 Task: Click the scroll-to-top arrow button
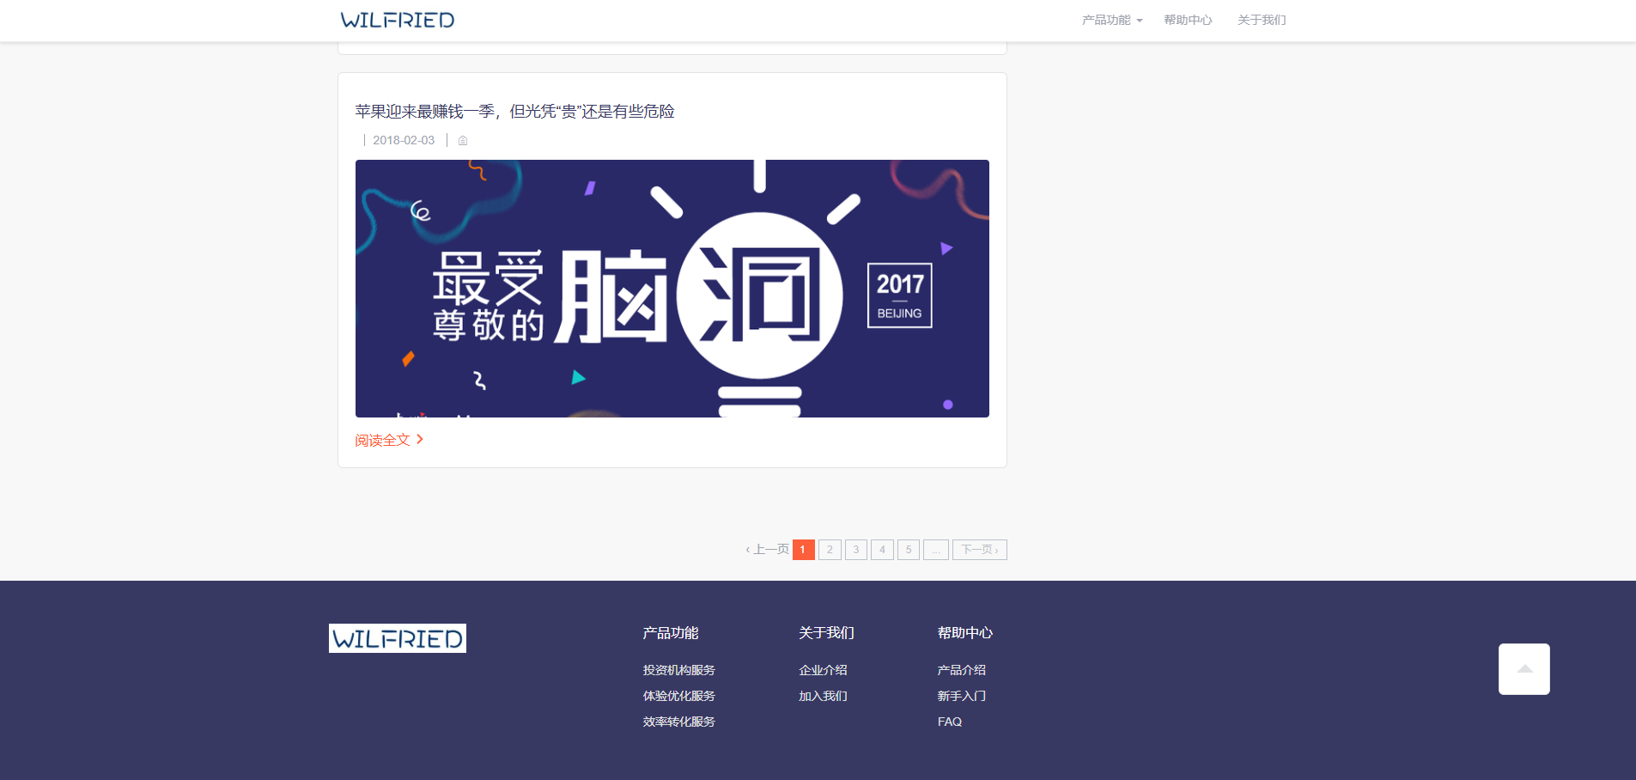(1523, 668)
